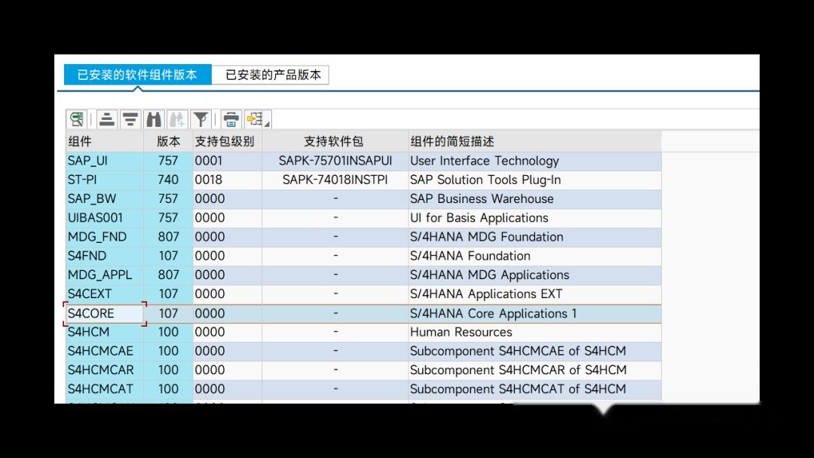Image resolution: width=814 pixels, height=458 pixels.
Task: Click description S/4HANA Foundation
Action: [534, 256]
